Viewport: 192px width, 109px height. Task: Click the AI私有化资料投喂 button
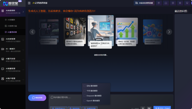[x=144, y=3]
